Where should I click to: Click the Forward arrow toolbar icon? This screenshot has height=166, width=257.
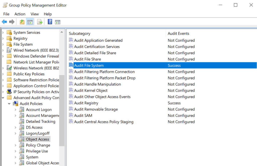[12, 22]
